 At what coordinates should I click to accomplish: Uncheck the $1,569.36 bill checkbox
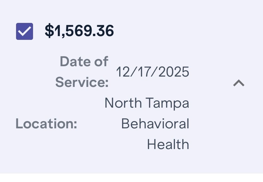[25, 31]
